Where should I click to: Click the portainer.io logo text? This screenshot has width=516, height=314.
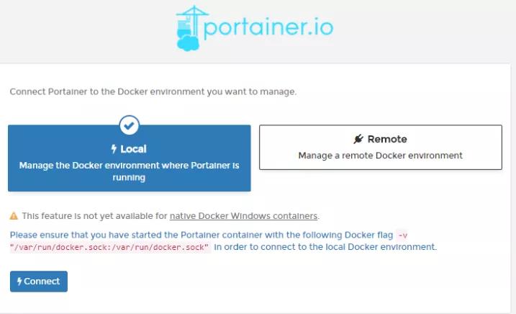[269, 28]
